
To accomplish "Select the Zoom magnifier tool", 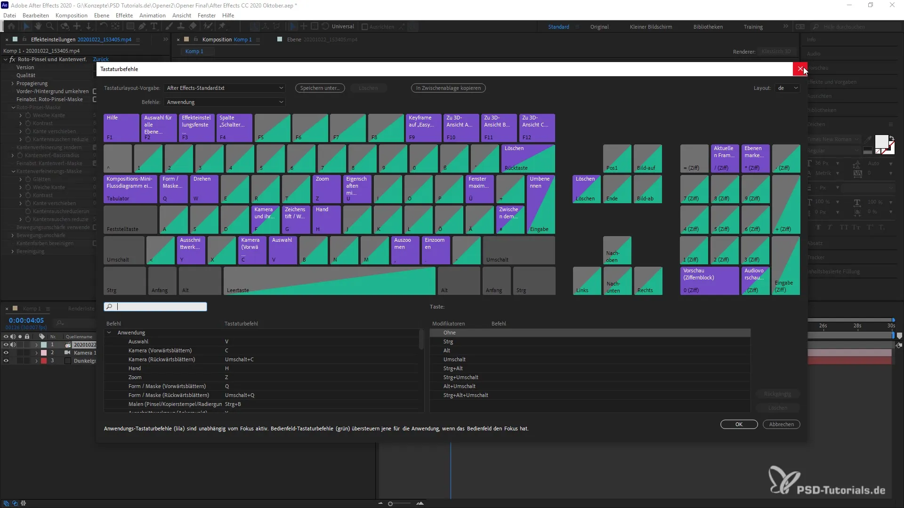I will (49, 26).
